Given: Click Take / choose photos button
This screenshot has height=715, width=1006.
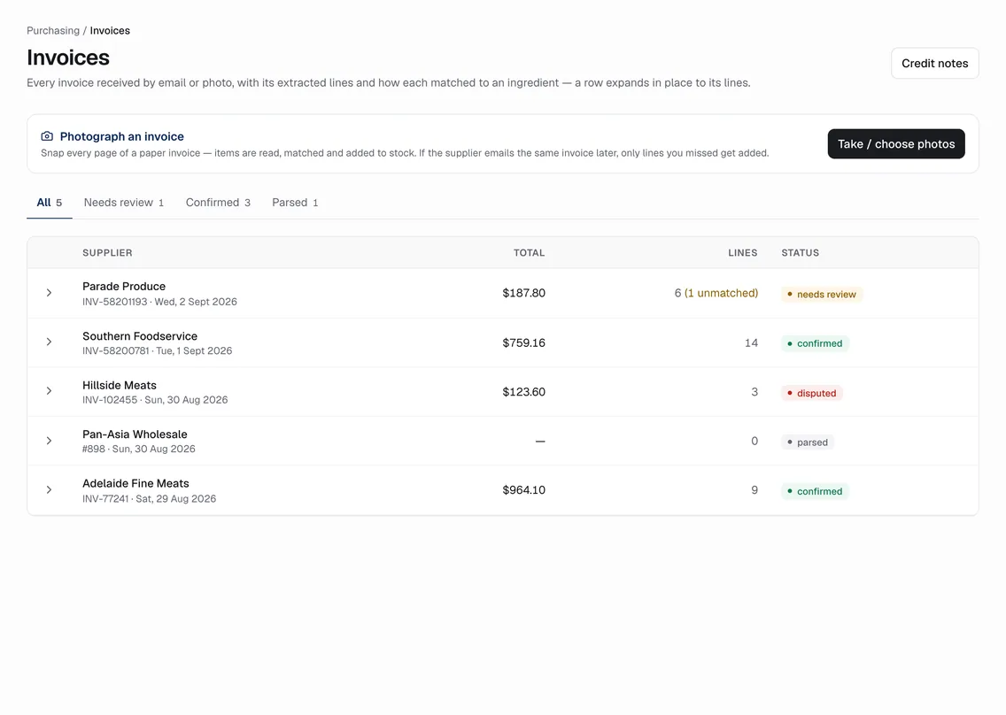Looking at the screenshot, I should (x=896, y=143).
